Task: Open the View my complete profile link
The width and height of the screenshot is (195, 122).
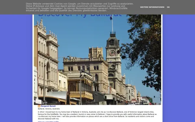Action: point(48,121)
